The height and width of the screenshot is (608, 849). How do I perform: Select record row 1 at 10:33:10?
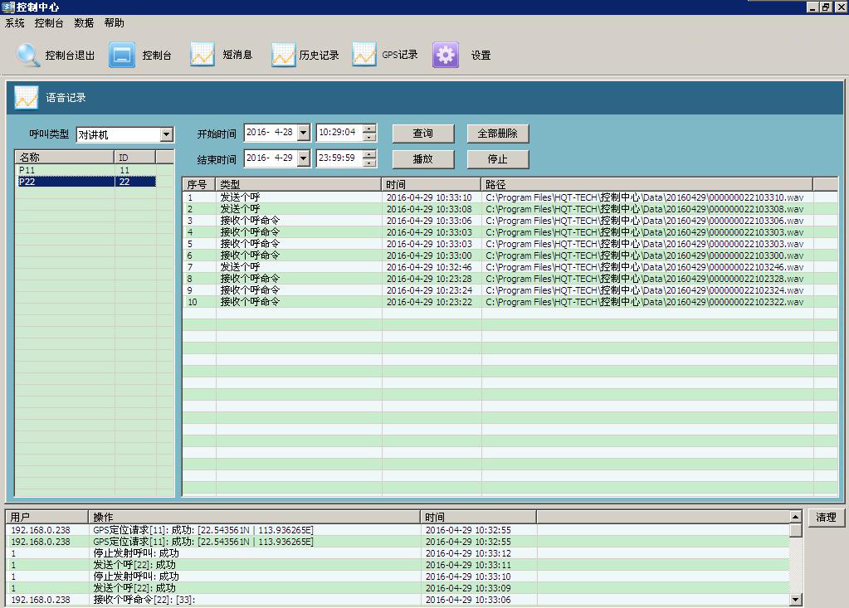(x=510, y=197)
